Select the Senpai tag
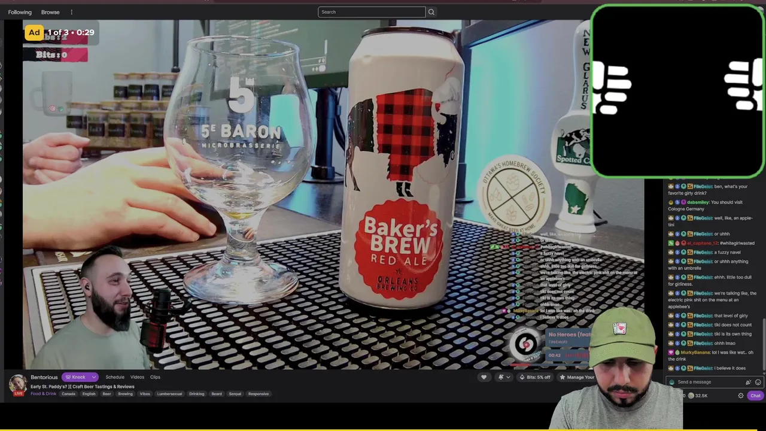Screen dimensions: 766x431 point(235,394)
